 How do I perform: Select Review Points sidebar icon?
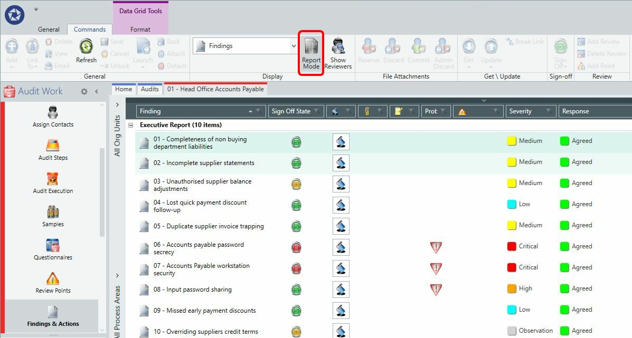(53, 283)
